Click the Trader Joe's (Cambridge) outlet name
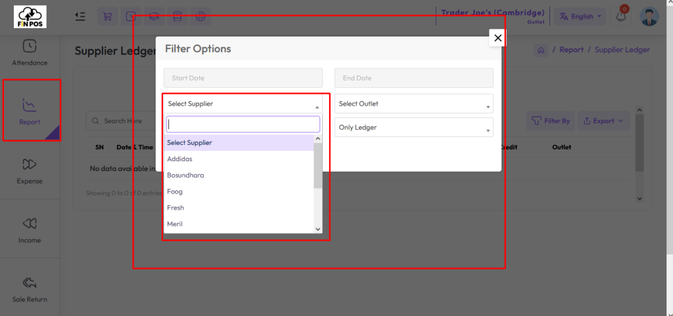Viewport: 673px width, 316px height. pyautogui.click(x=493, y=12)
